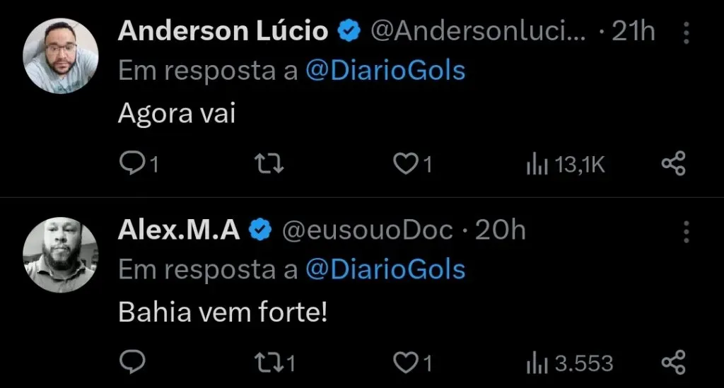724x388 pixels.
Task: Reply to Alex.M.A's 'Bahia vem forte!' tweet
Action: pyautogui.click(x=132, y=363)
